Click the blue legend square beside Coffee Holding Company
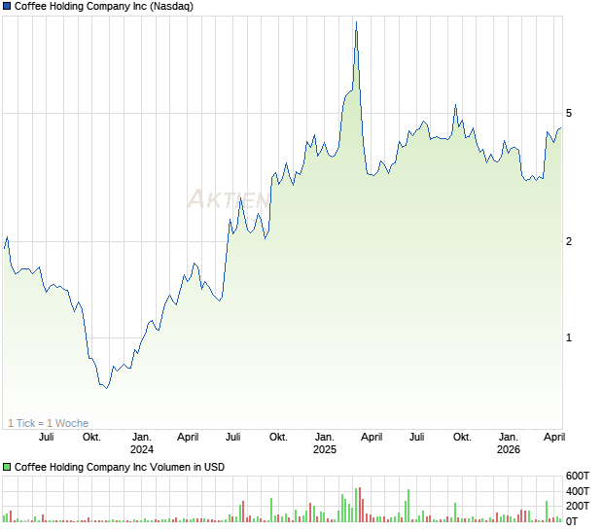 tap(7, 6)
